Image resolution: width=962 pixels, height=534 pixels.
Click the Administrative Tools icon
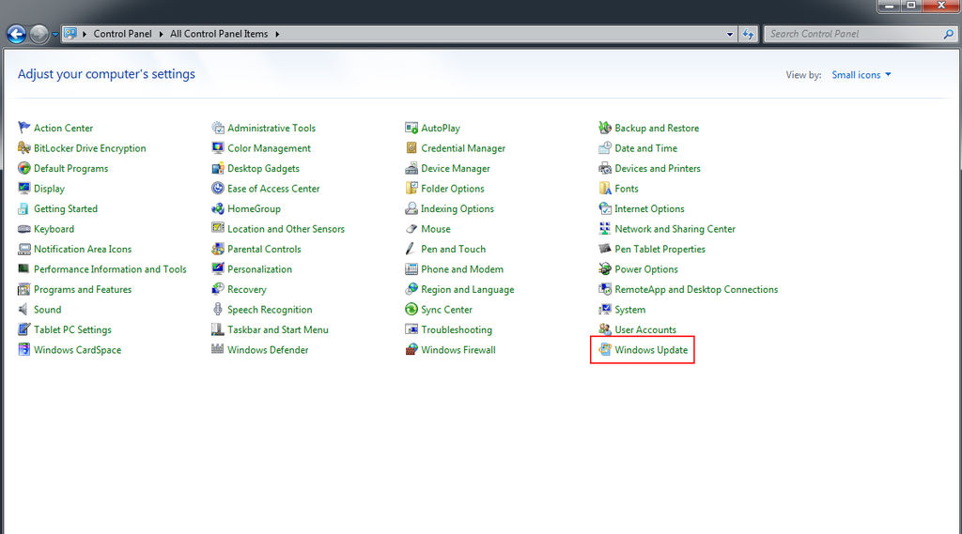218,128
